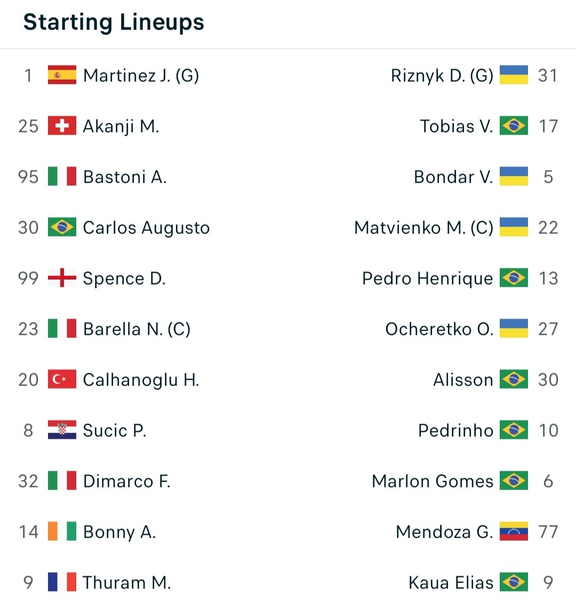Open player Bastoni A. profile
576x608 pixels.
point(125,177)
